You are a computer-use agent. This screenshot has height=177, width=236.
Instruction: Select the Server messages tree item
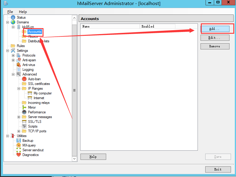coord(40,117)
